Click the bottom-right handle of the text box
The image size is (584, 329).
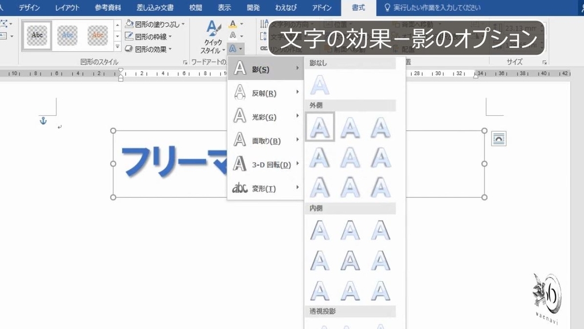(x=484, y=197)
